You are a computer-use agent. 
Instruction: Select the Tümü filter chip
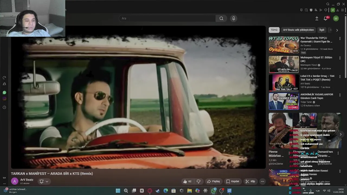coord(274,30)
